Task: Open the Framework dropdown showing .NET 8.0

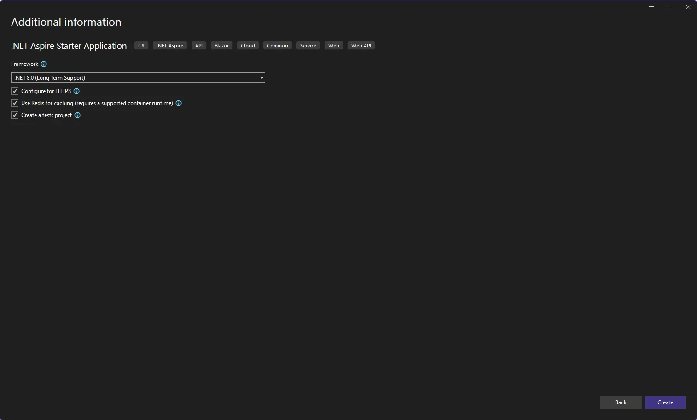Action: (138, 78)
